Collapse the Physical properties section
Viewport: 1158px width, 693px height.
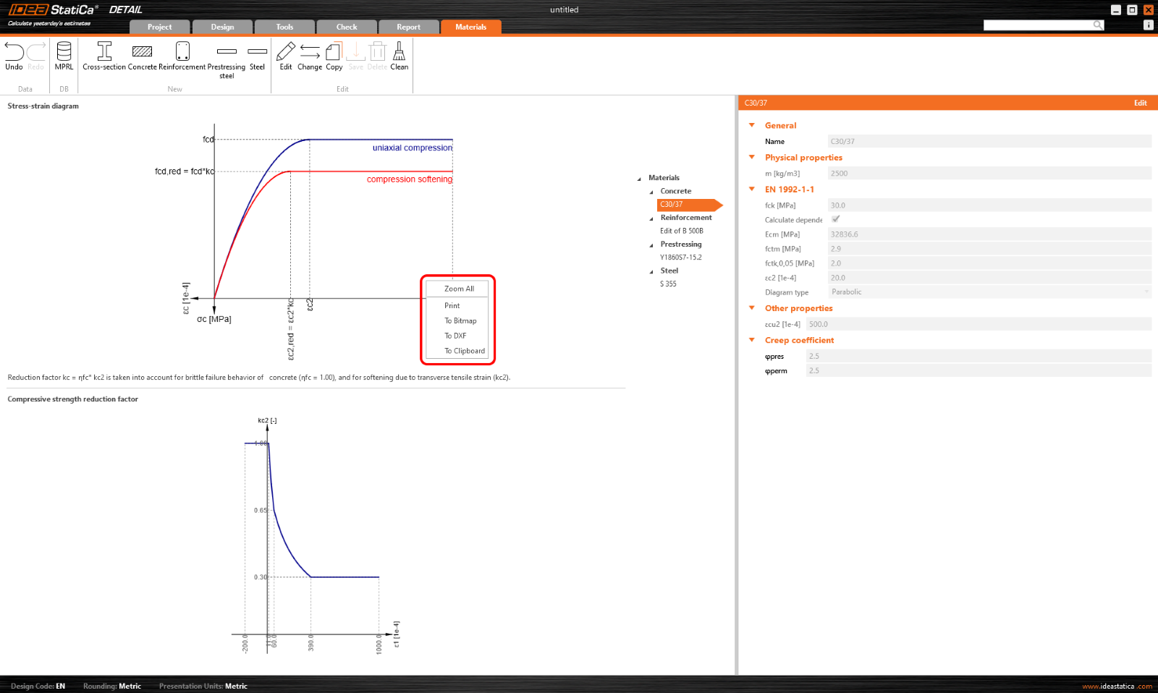coord(753,157)
